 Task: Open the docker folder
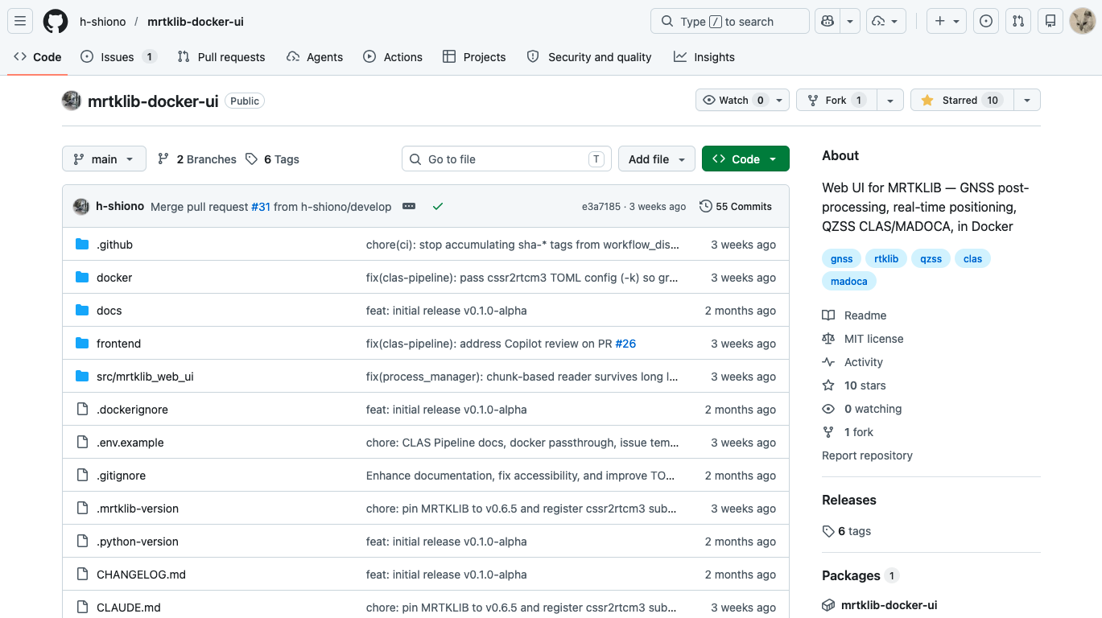pyautogui.click(x=114, y=278)
